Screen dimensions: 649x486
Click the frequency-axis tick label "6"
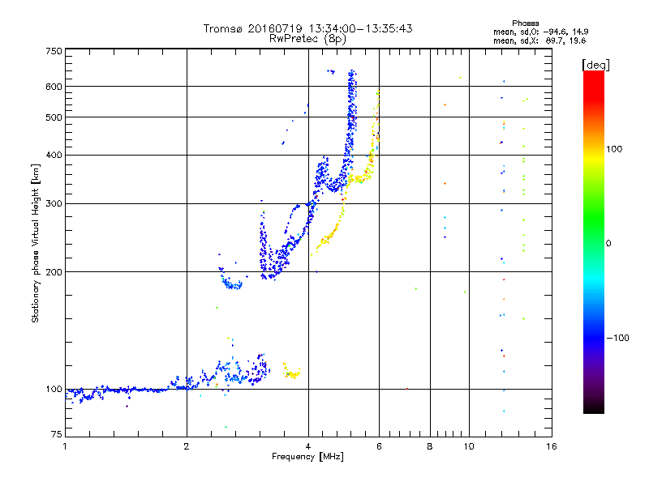(379, 446)
